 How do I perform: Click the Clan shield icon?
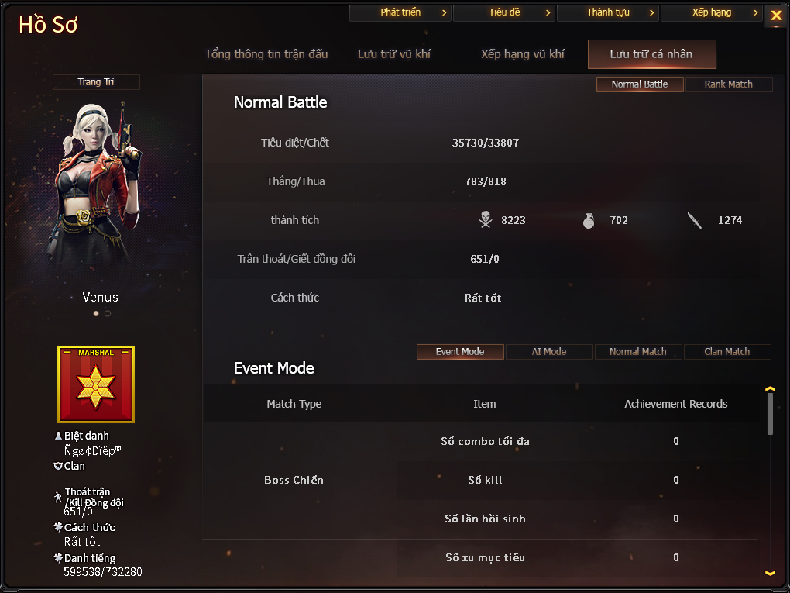58,466
